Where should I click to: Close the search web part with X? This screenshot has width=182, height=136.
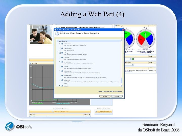click(x=155, y=62)
